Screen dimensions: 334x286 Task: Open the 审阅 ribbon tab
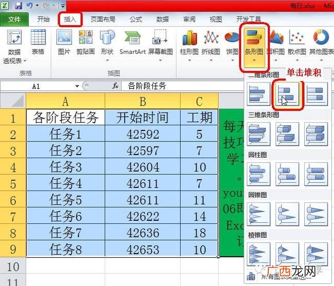point(189,19)
